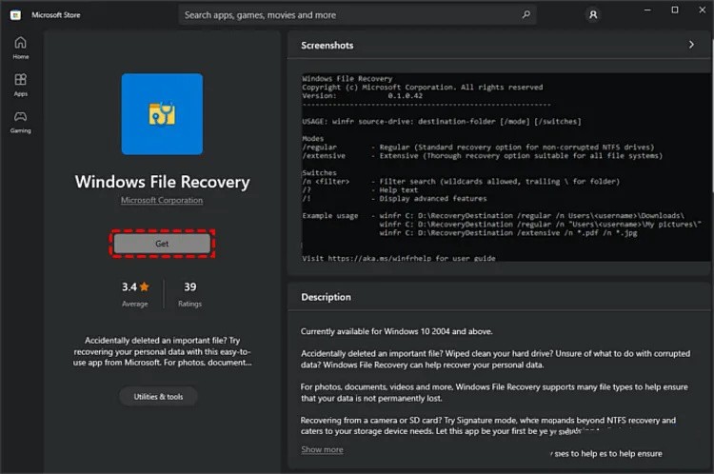Click the search magnifier icon
Screen dimensions: 714x474
click(x=526, y=14)
